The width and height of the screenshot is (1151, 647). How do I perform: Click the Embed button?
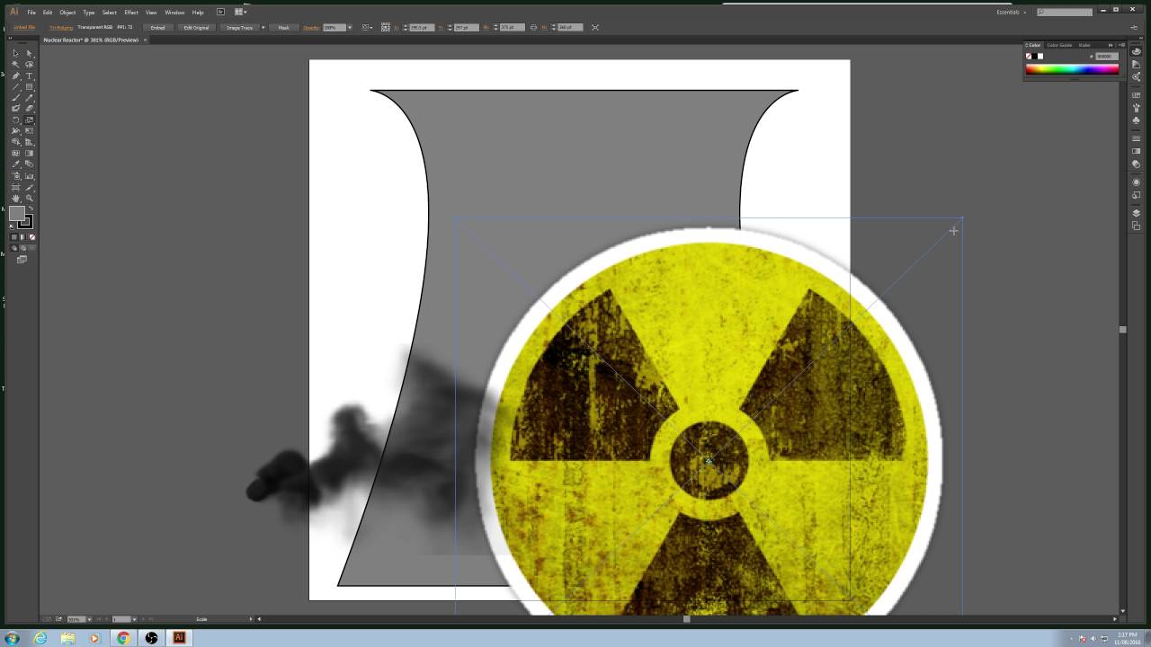(158, 28)
